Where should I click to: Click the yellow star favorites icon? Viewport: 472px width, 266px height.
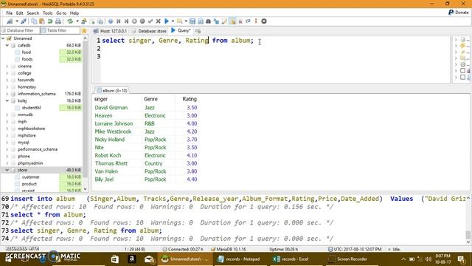tap(84, 31)
